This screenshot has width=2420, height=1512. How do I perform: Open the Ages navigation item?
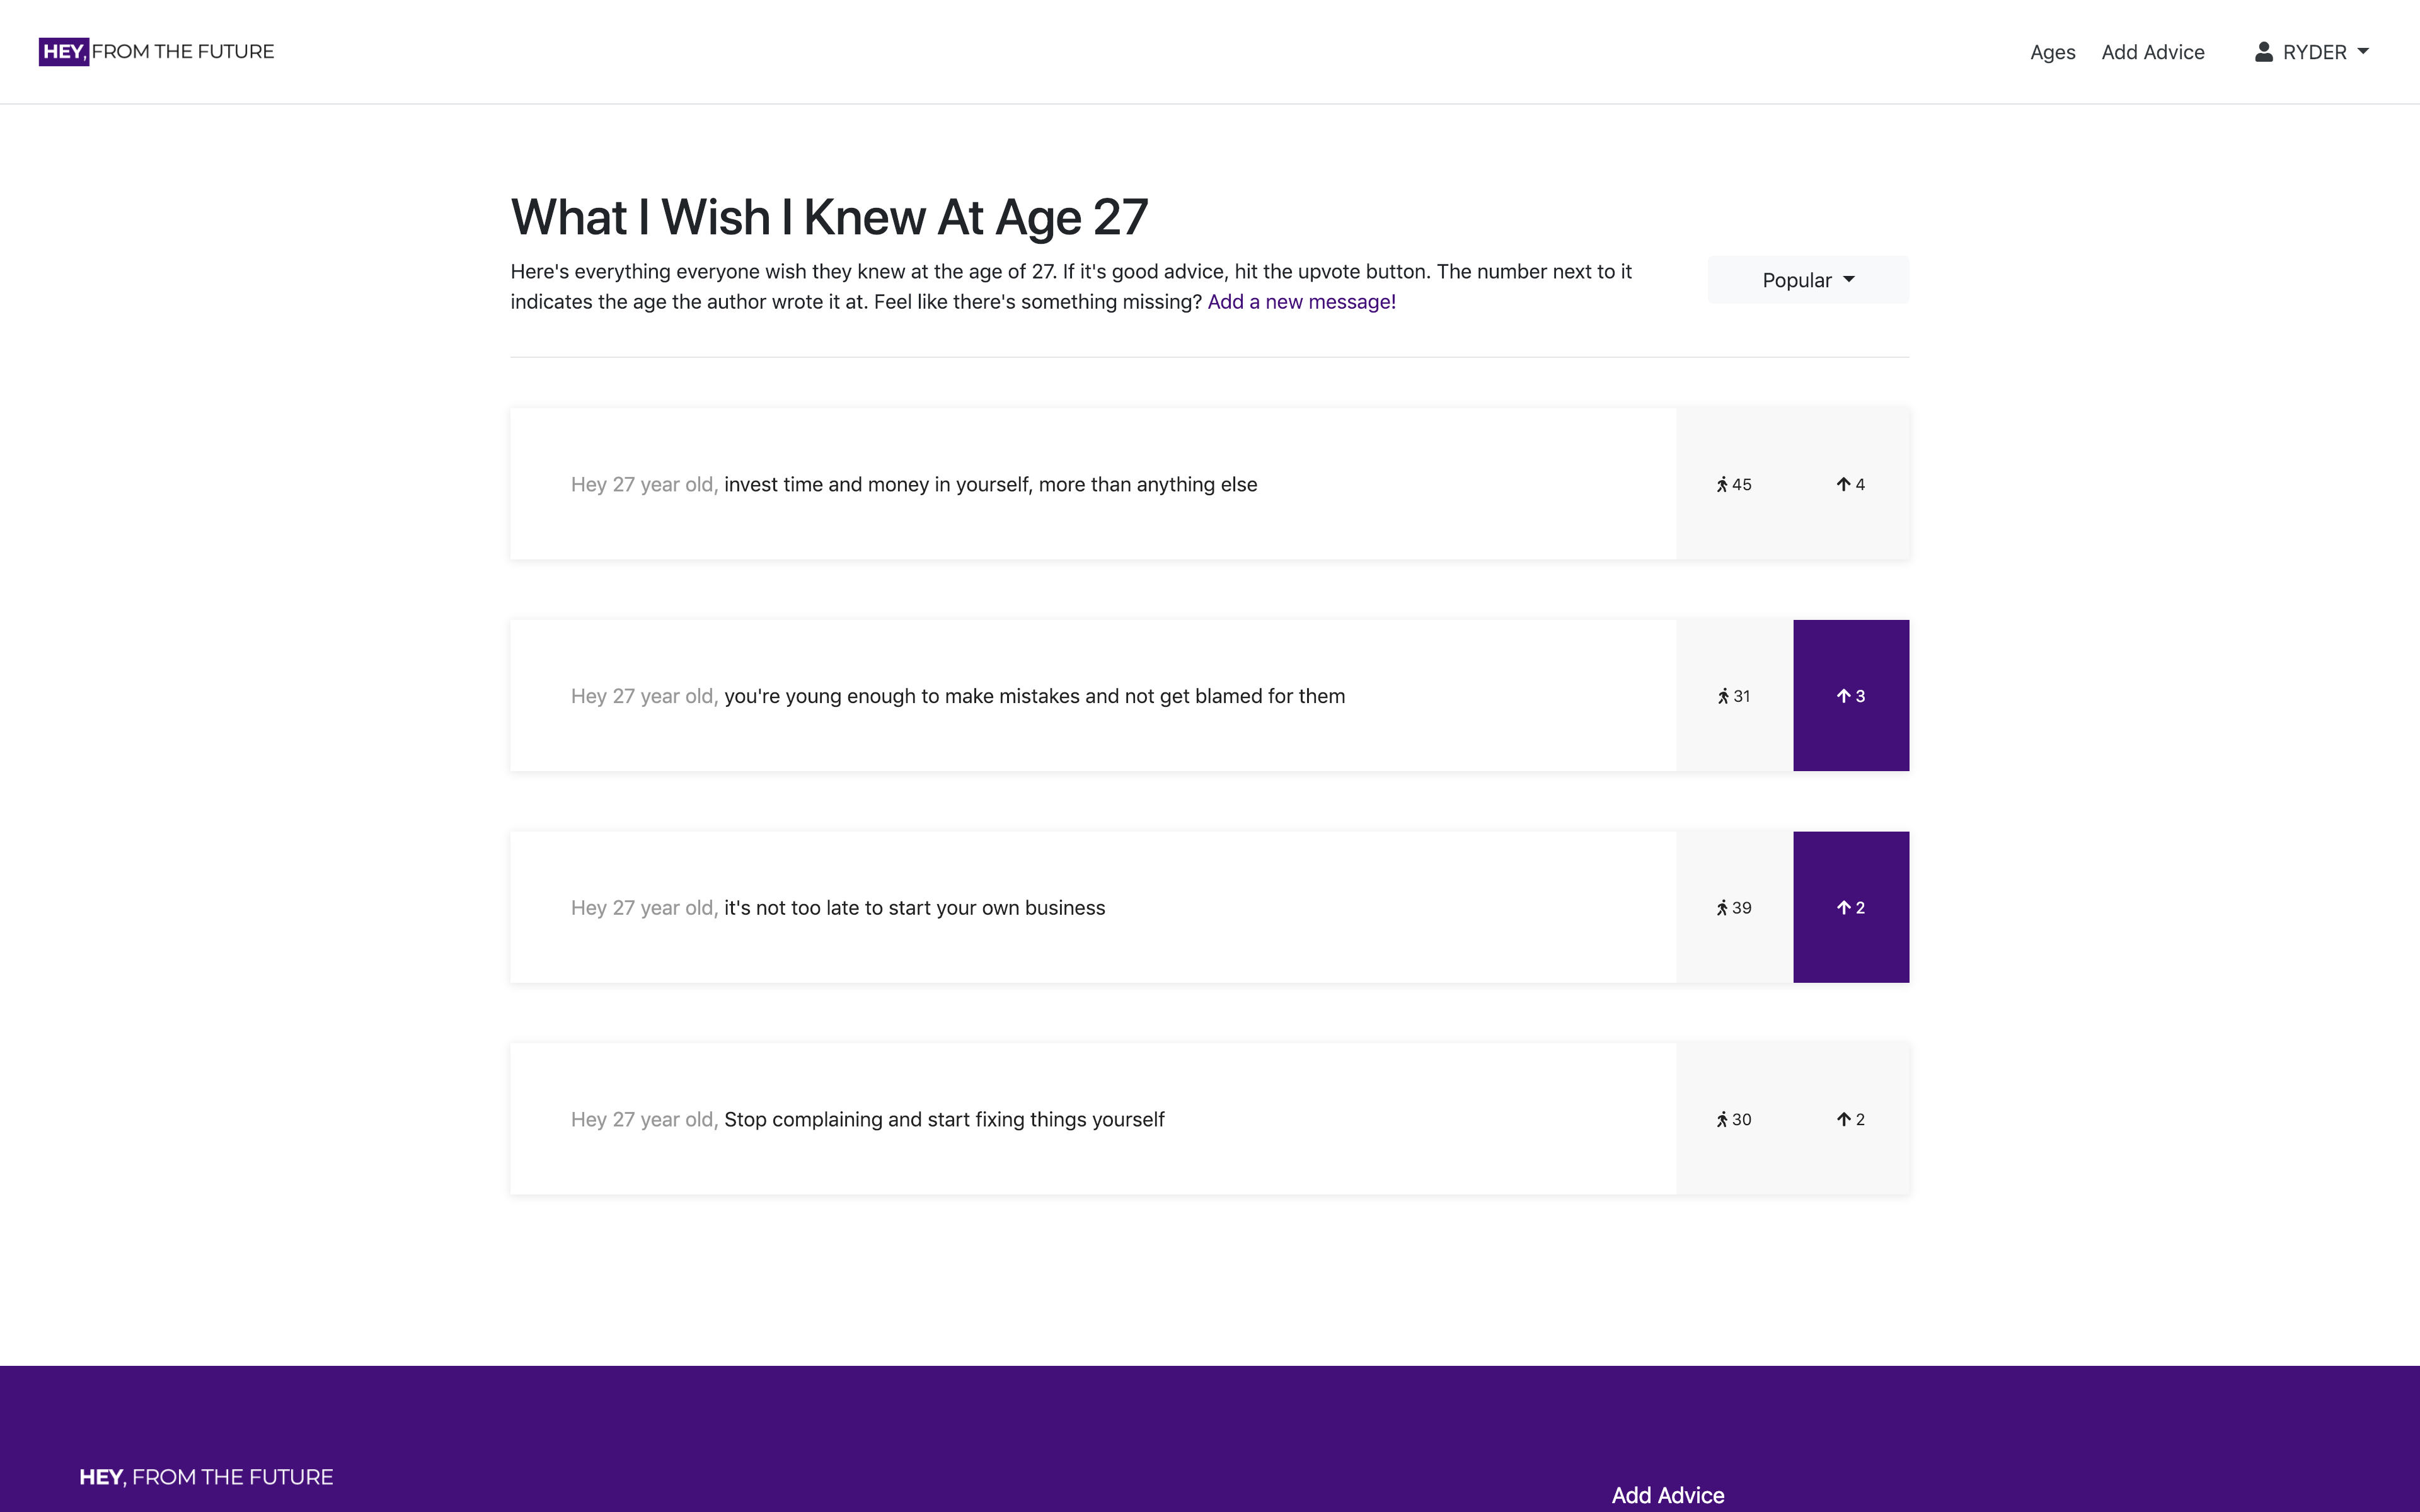pyautogui.click(x=2052, y=51)
